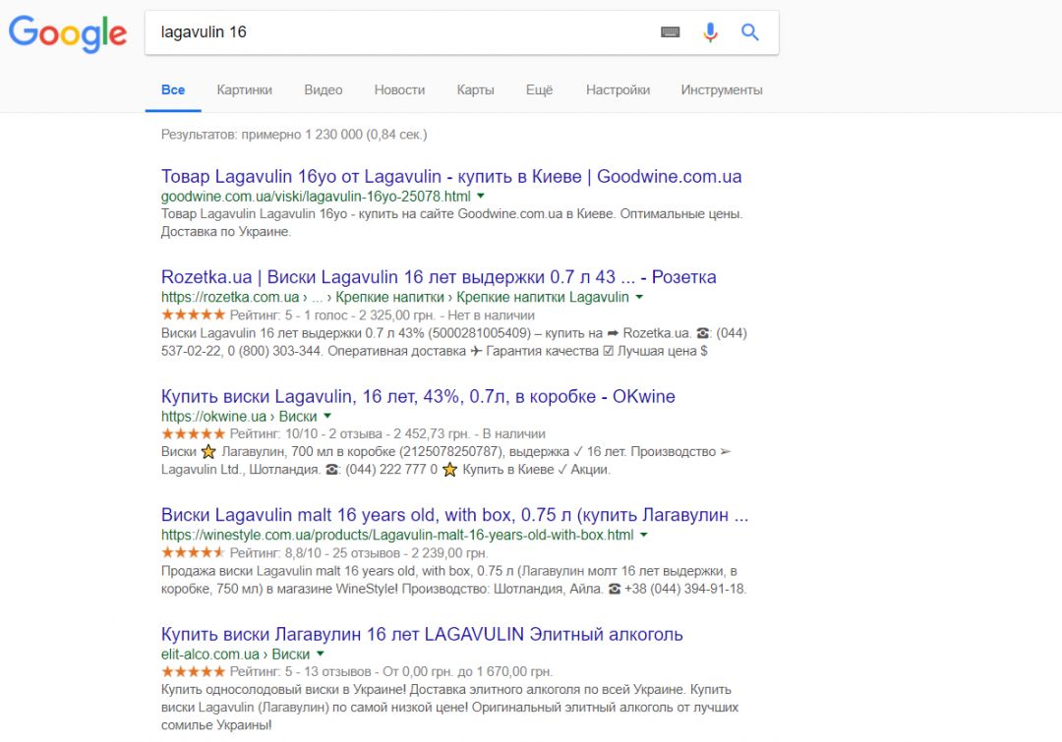Viewport: 1062px width, 742px height.
Task: Expand the dropdown arrow next to goodwine.com.ua URL
Action: [x=481, y=197]
